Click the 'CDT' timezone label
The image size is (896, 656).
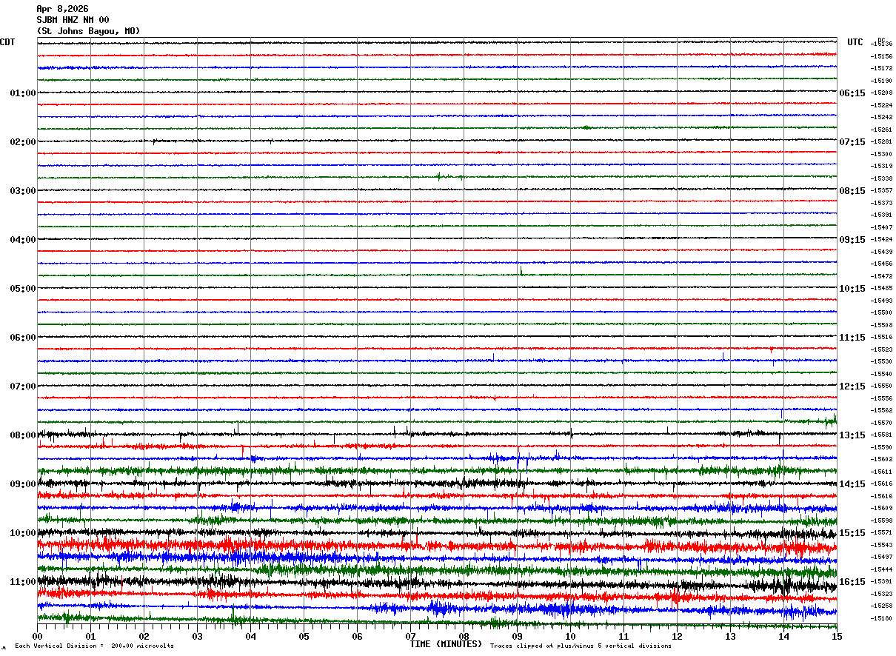click(x=7, y=42)
